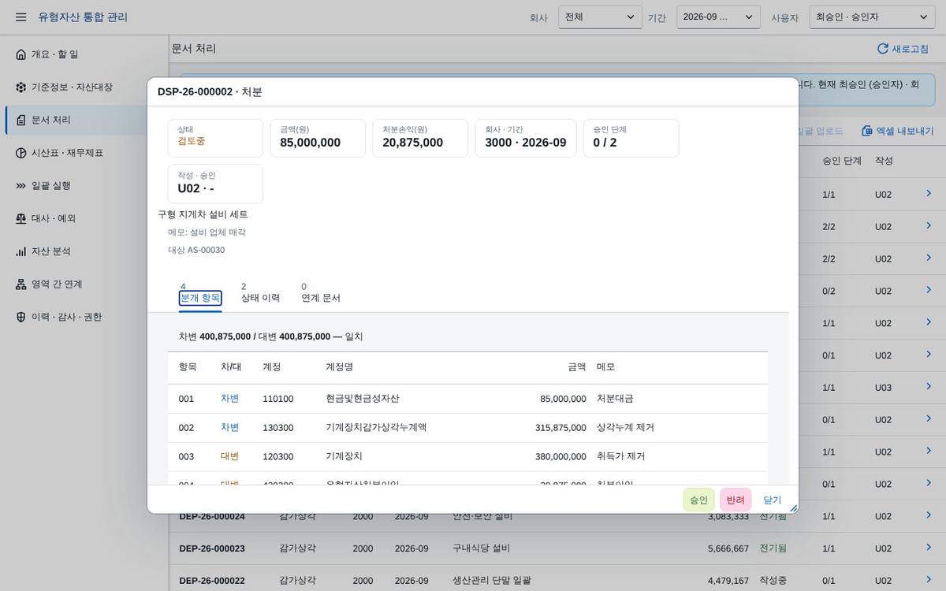946x591 pixels.
Task: Click the memo 상각누계 제거
Action: coord(625,428)
